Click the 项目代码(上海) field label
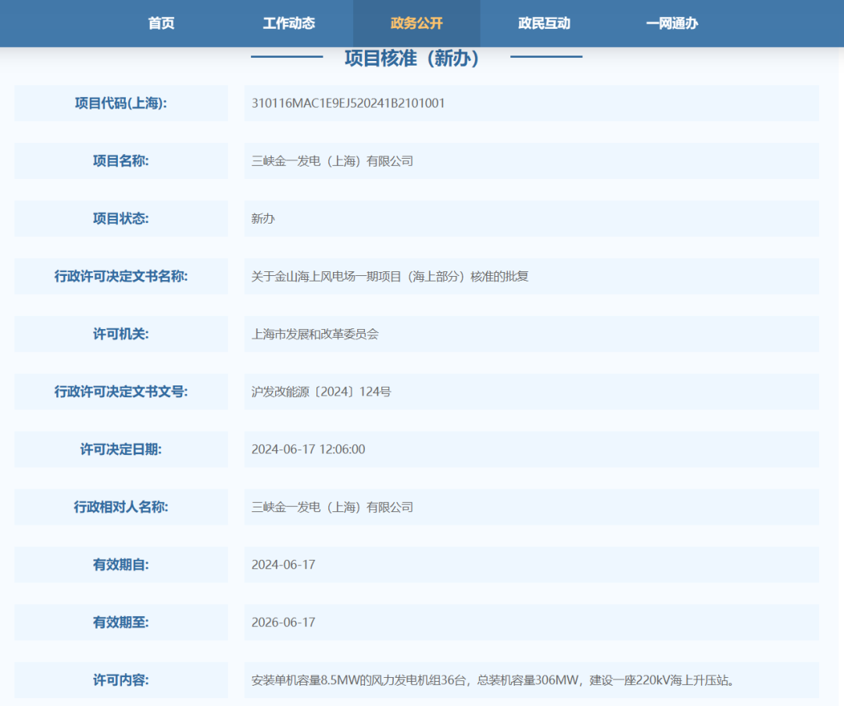This screenshot has width=844, height=706. click(x=121, y=103)
